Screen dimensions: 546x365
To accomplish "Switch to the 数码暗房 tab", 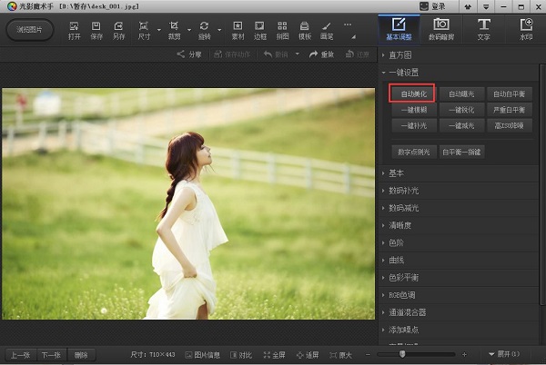I will 440,28.
